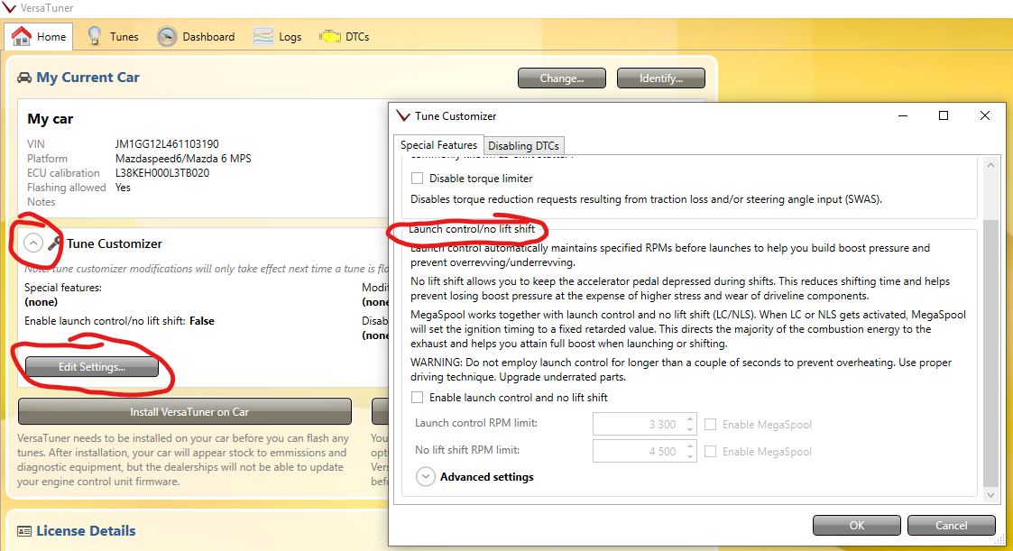Click the Tune Customizer dialog logo icon

tap(403, 115)
